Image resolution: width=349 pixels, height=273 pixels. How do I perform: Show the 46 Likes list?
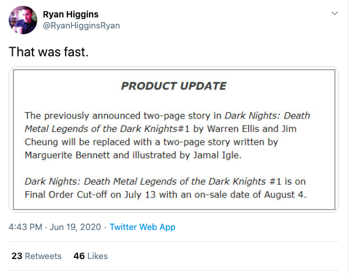click(x=90, y=256)
